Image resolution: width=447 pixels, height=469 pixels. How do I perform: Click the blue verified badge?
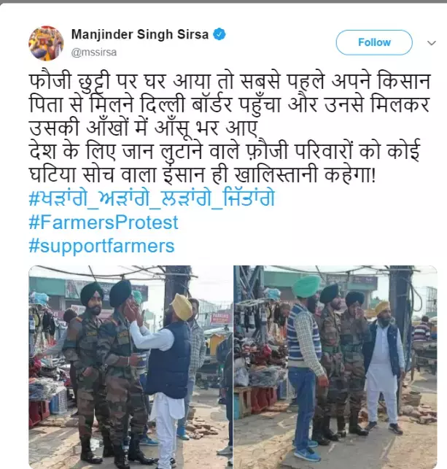[219, 34]
